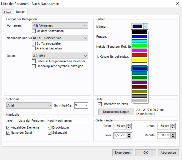Increase the Rechts margin with up arrow
Screen dimensions: 182x160
point(173,134)
